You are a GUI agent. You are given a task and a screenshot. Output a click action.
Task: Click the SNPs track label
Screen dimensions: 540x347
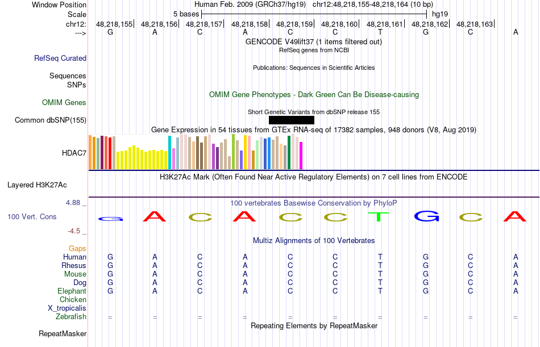click(x=77, y=85)
